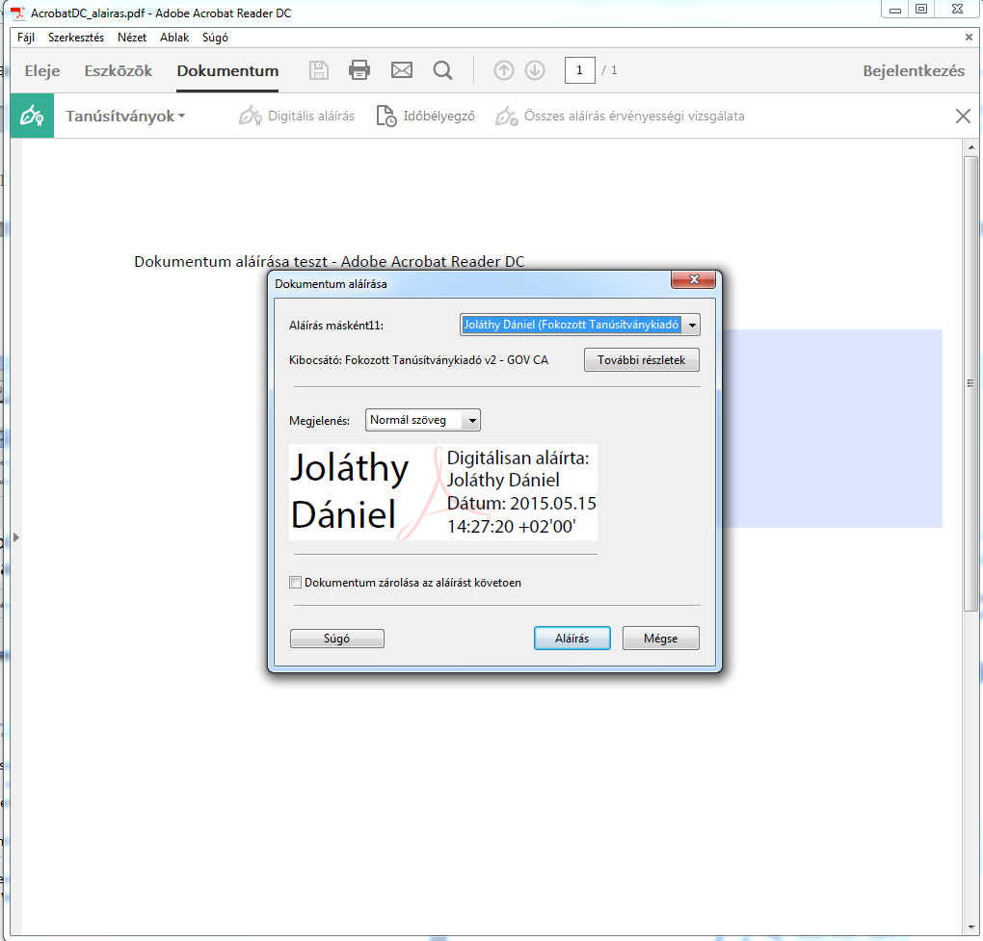The height and width of the screenshot is (941, 983).
Task: Click További részletek button
Action: (641, 359)
